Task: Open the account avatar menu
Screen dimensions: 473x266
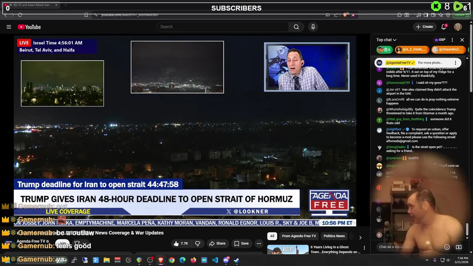Action: [x=458, y=27]
